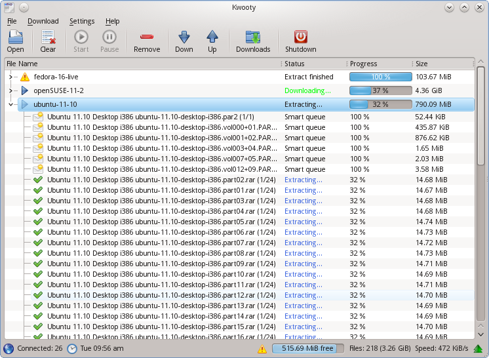Click the Open file toolbar icon

click(x=15, y=37)
